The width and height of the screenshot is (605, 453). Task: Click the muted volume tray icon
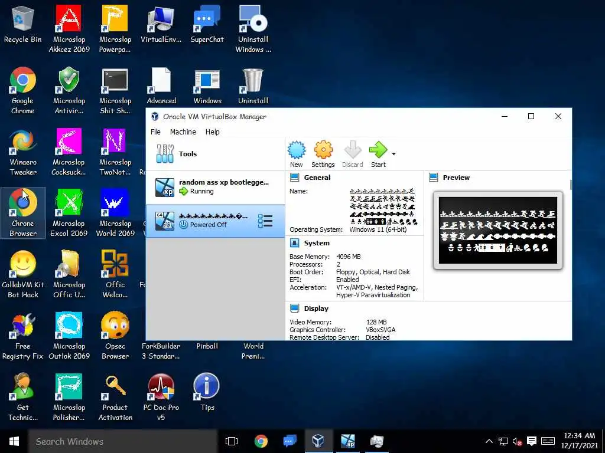(517, 441)
